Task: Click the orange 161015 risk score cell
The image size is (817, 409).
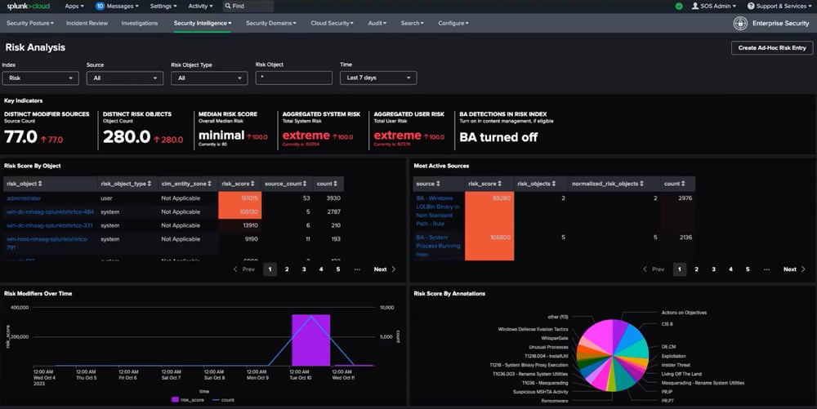Action: [239, 198]
